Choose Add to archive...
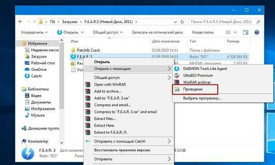The height and width of the screenshot is (165, 275). click(x=129, y=91)
